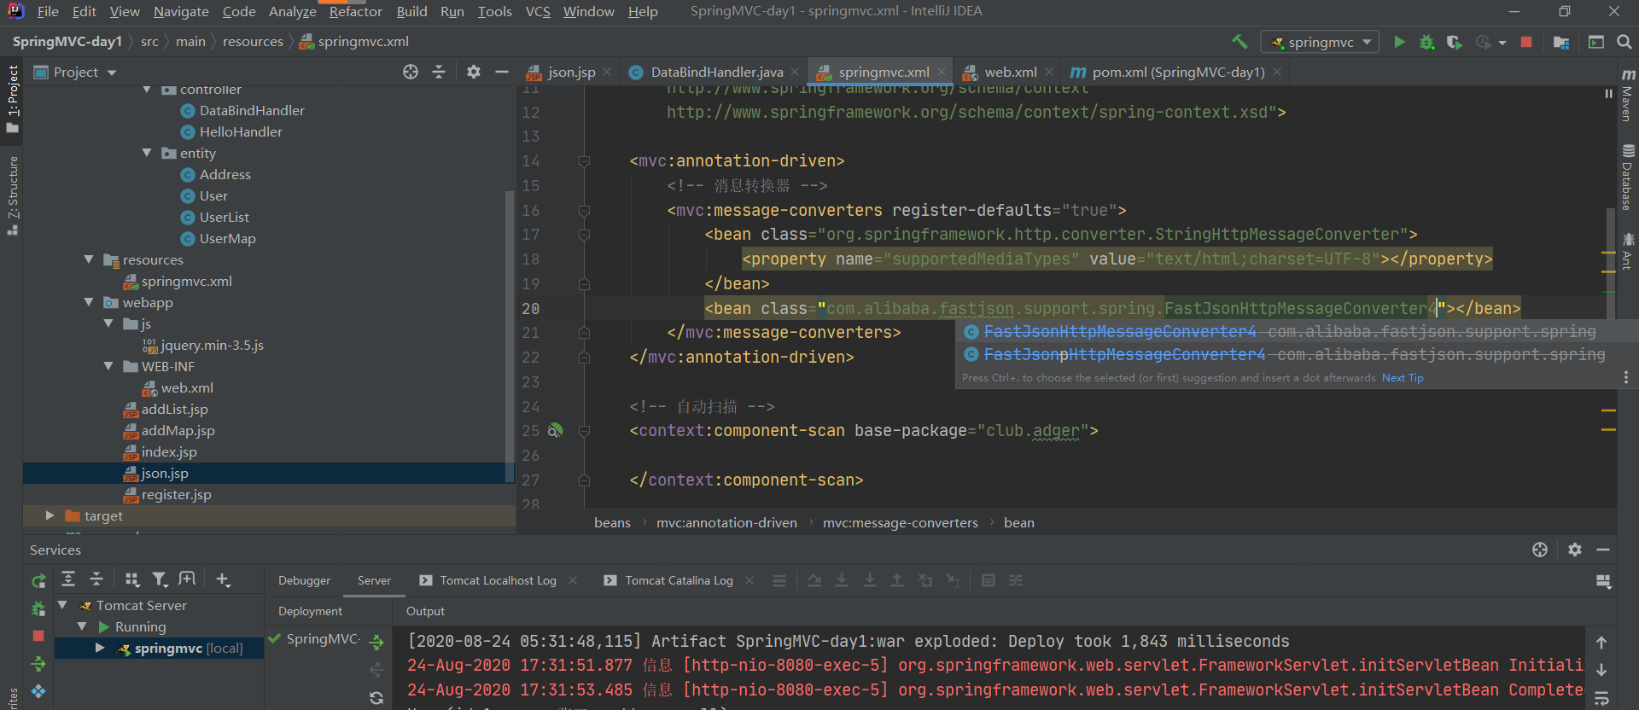The image size is (1639, 710).
Task: Open the Services panel settings gear
Action: 1575,550
